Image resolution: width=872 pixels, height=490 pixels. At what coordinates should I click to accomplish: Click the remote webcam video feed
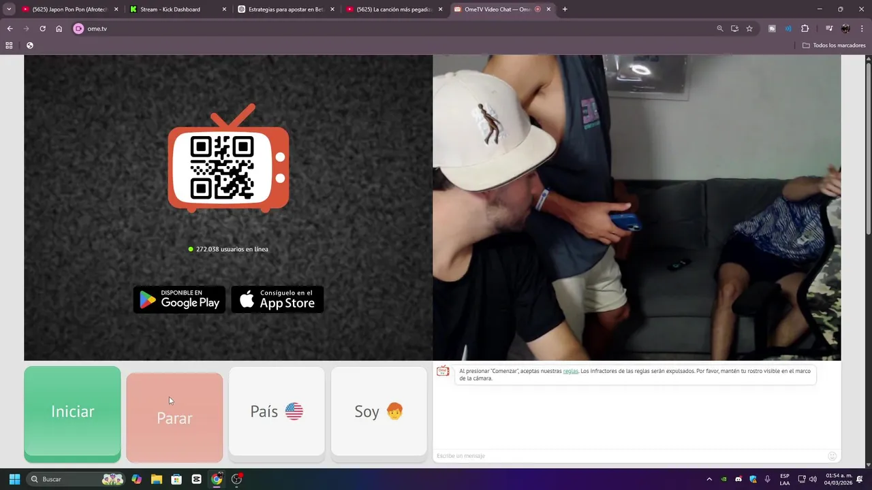pos(636,208)
